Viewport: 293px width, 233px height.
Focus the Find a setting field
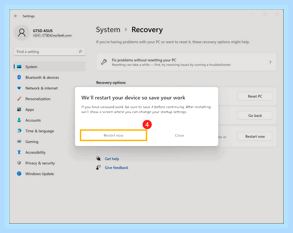point(50,52)
